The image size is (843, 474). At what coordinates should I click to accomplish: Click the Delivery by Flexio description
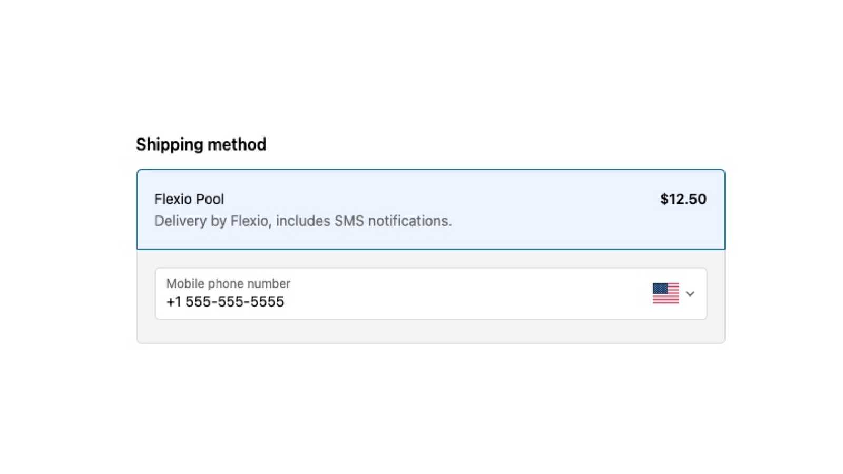[x=303, y=221]
